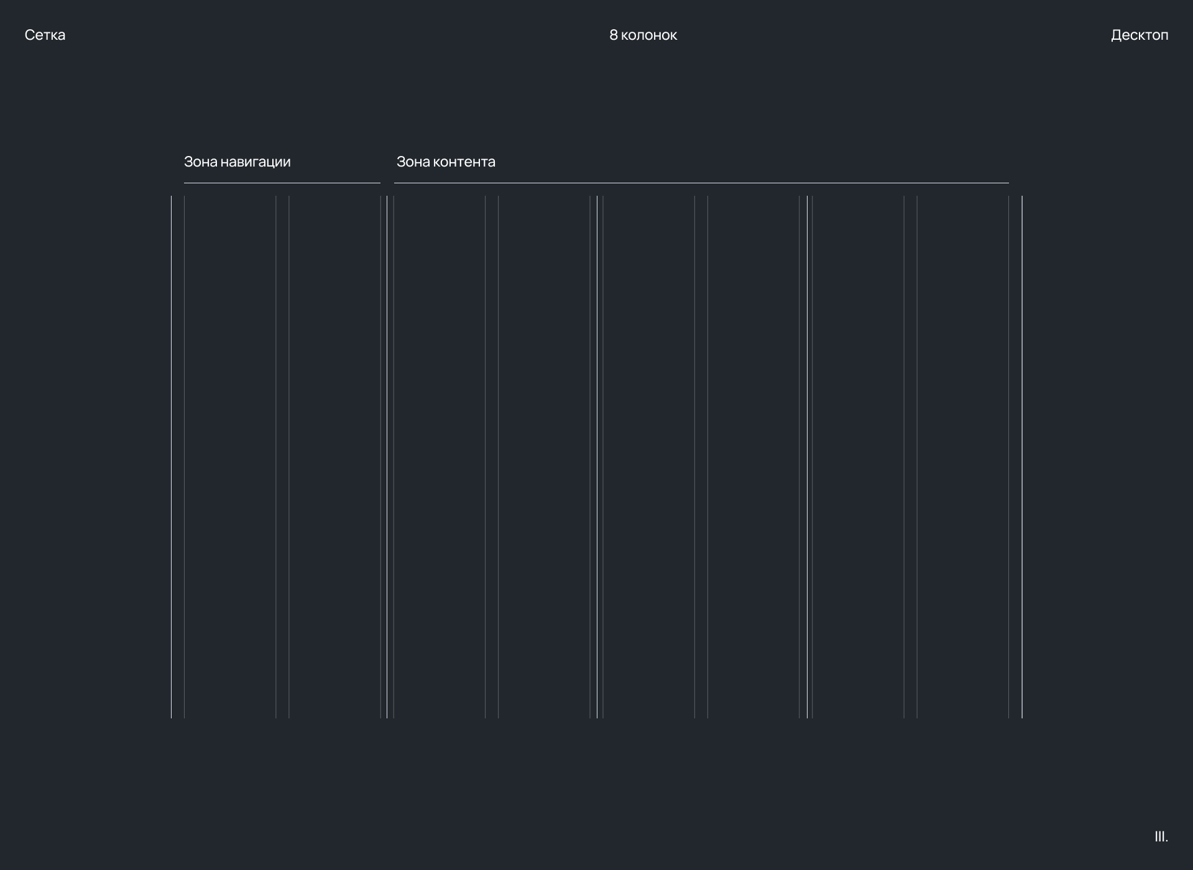Screen dimensions: 1193x870
Task: Click inside the eighth grid column
Action: (962, 457)
